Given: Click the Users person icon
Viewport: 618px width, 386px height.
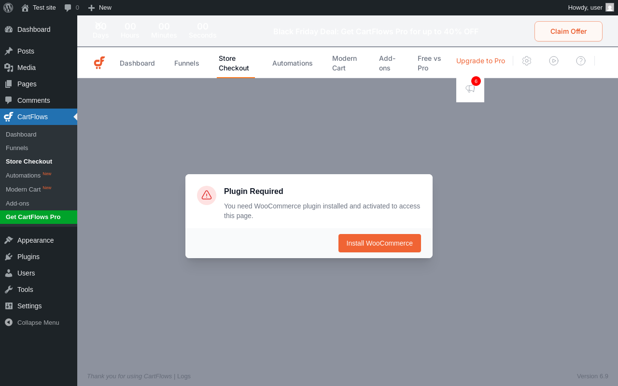Looking at the screenshot, I should click(9, 273).
